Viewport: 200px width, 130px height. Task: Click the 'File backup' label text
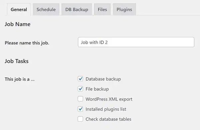click(x=97, y=89)
